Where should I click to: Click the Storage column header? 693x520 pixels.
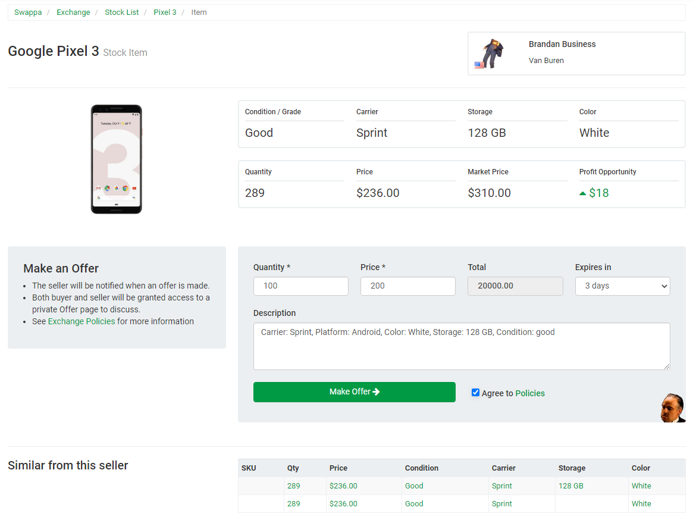pyautogui.click(x=572, y=468)
